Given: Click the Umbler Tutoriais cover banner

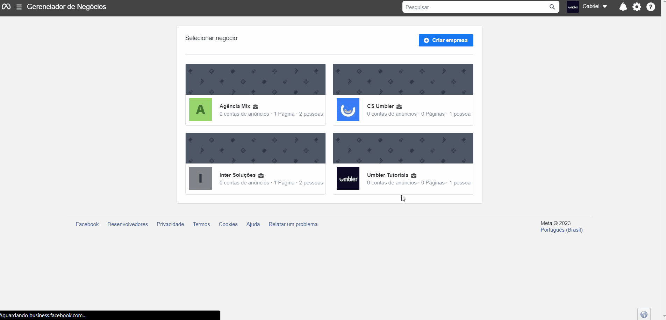Looking at the screenshot, I should click(x=403, y=148).
